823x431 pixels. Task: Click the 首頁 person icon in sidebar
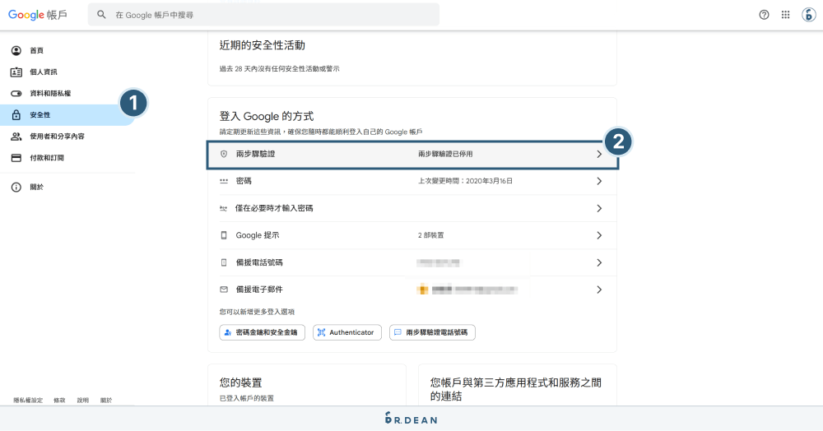point(16,50)
